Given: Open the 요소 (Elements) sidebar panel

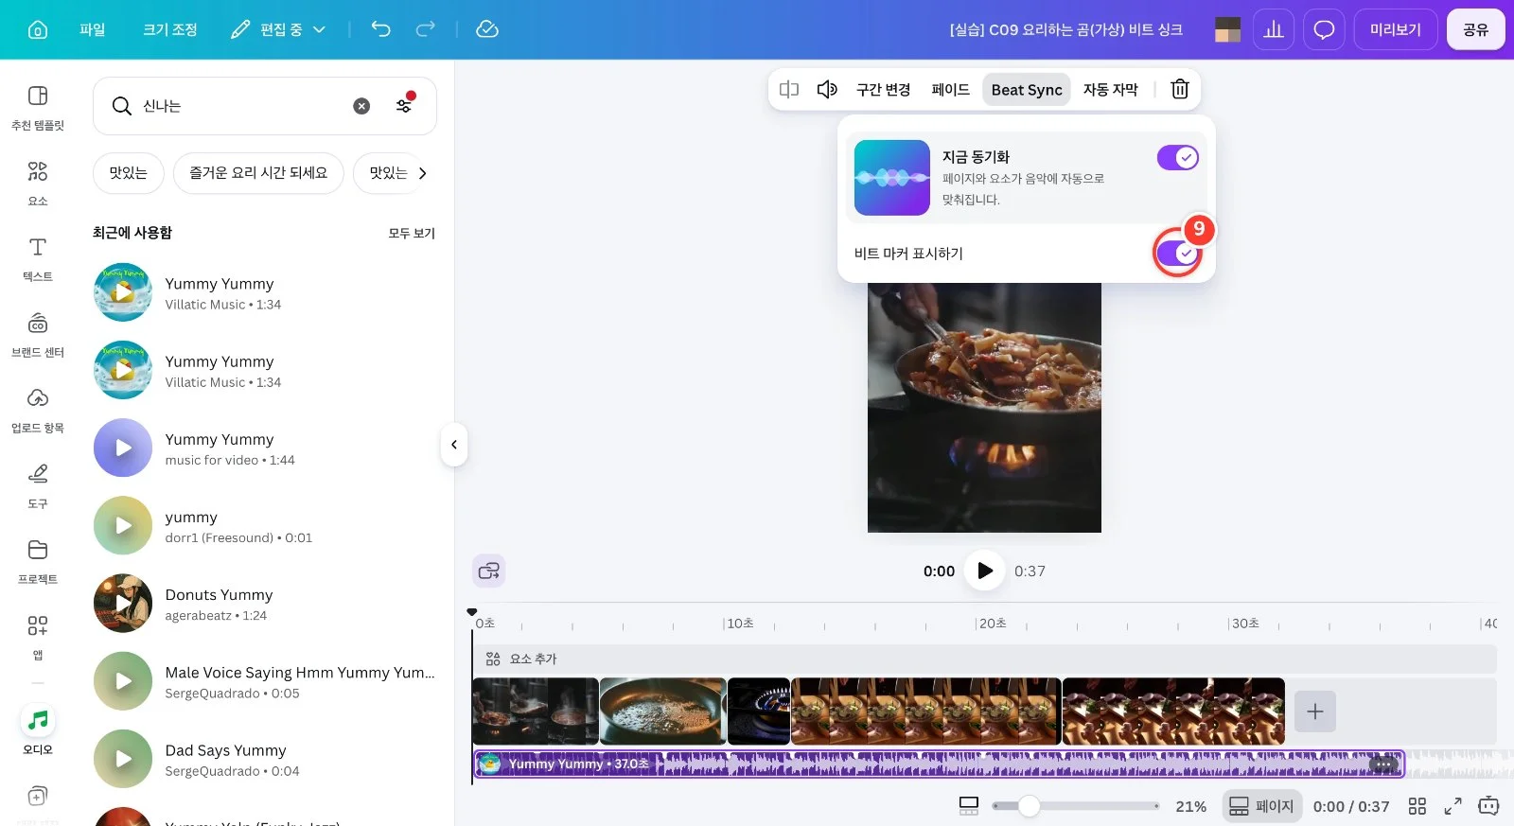Looking at the screenshot, I should 38,183.
